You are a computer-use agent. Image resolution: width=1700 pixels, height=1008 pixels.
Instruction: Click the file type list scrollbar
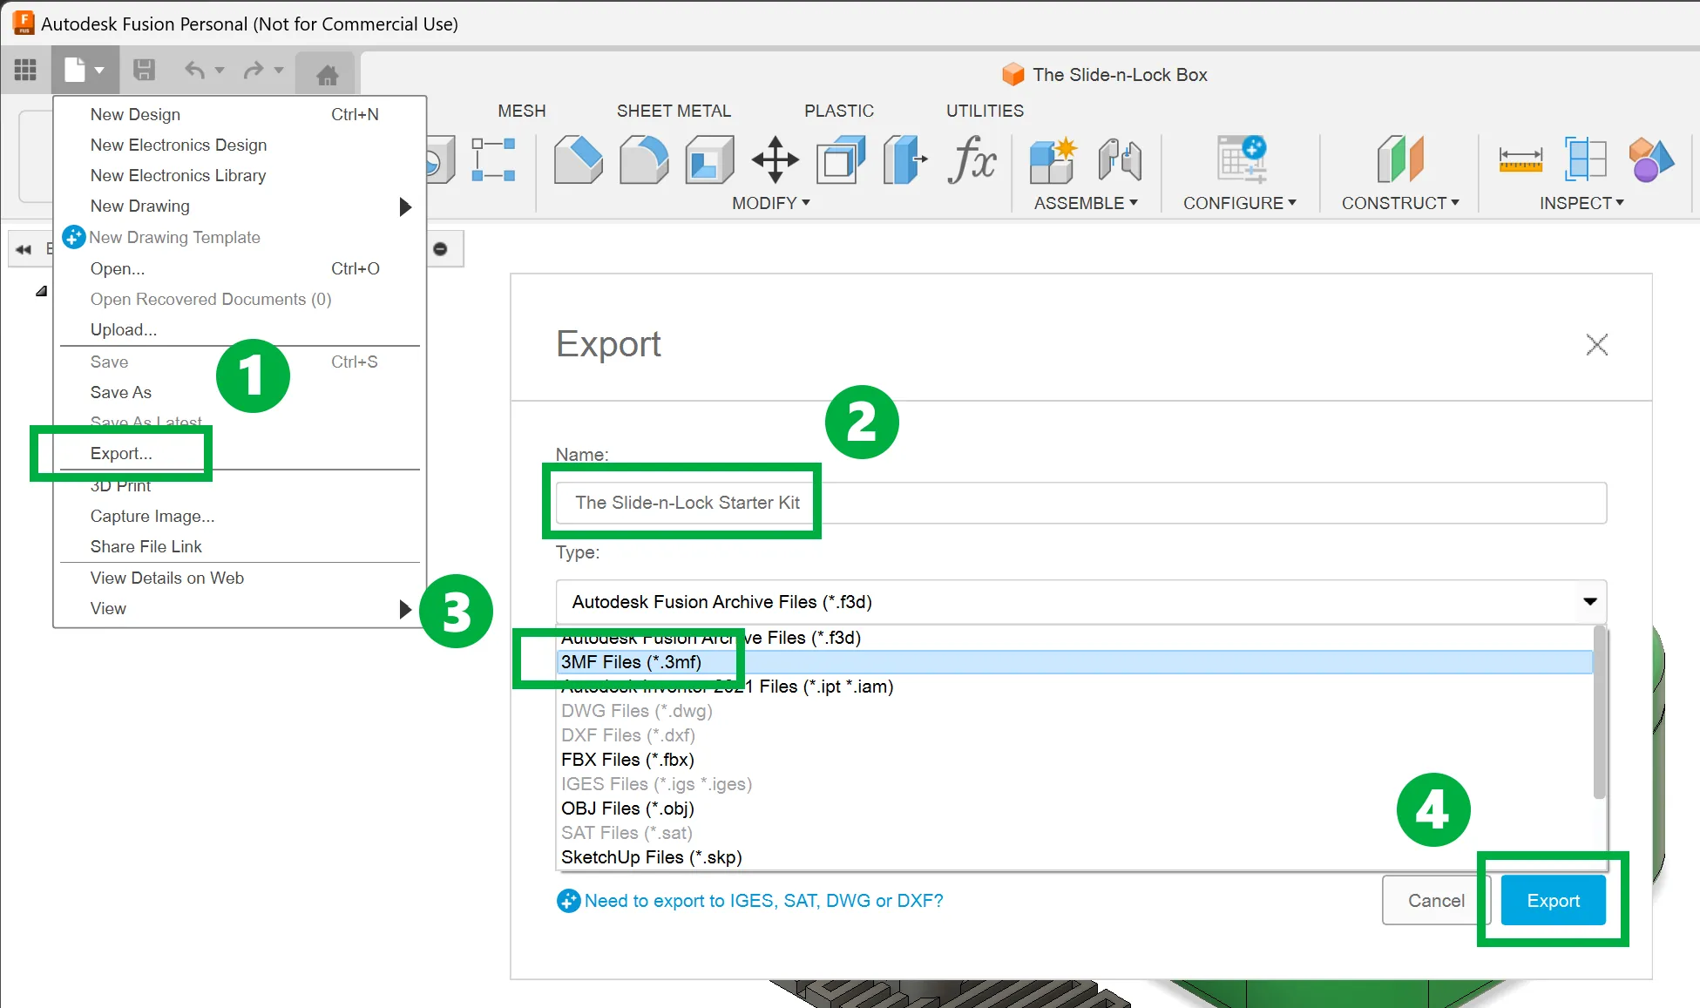pyautogui.click(x=1599, y=713)
